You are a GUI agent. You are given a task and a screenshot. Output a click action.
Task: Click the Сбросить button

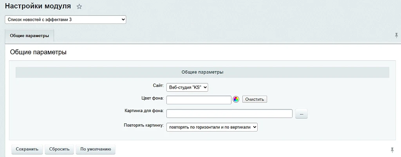[60, 149]
